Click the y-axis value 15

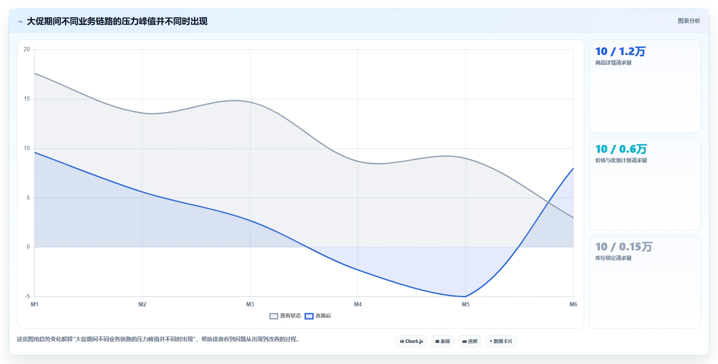tap(27, 99)
